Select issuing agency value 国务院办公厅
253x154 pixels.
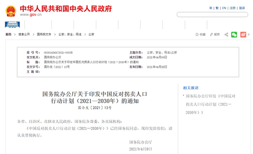[x=53, y=57]
